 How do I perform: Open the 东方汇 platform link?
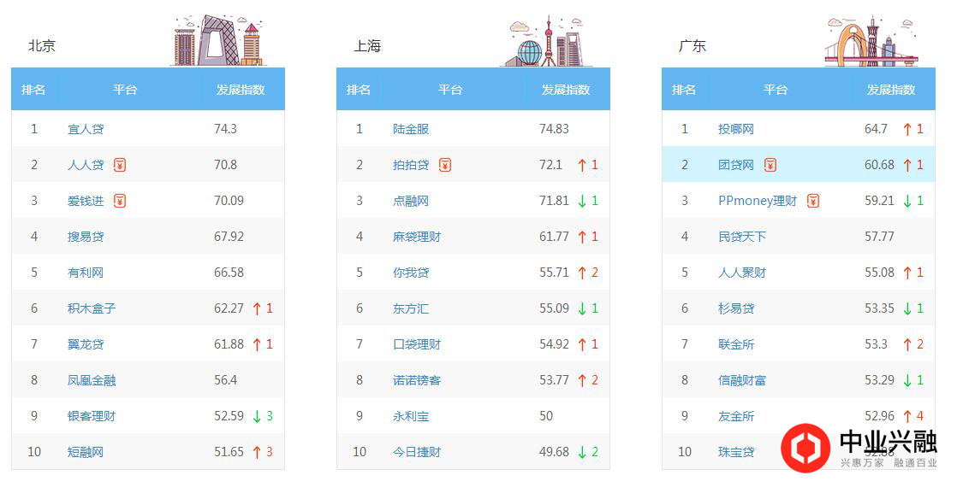[x=411, y=308]
